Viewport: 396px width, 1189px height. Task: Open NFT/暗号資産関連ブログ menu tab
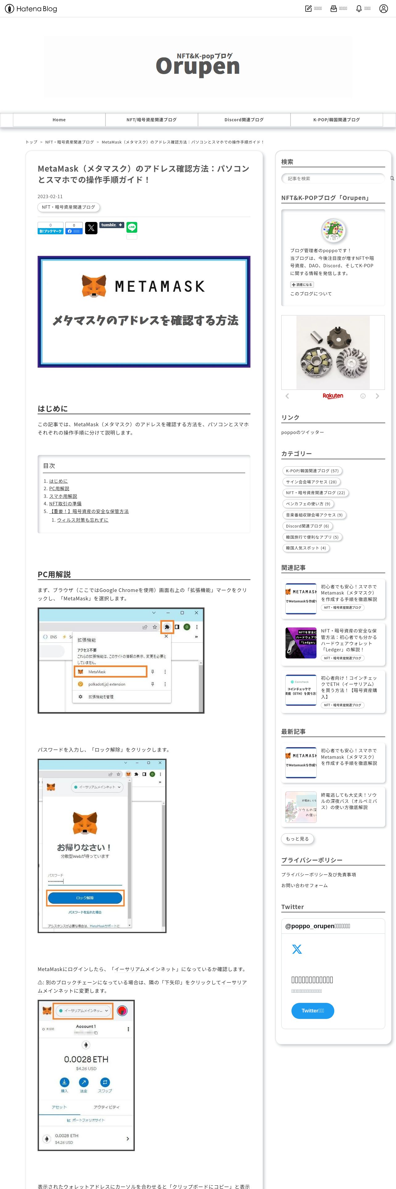click(152, 119)
